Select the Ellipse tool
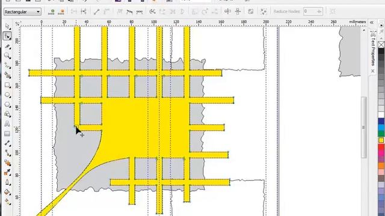This screenshot has height=216, width=385. pos(7,95)
